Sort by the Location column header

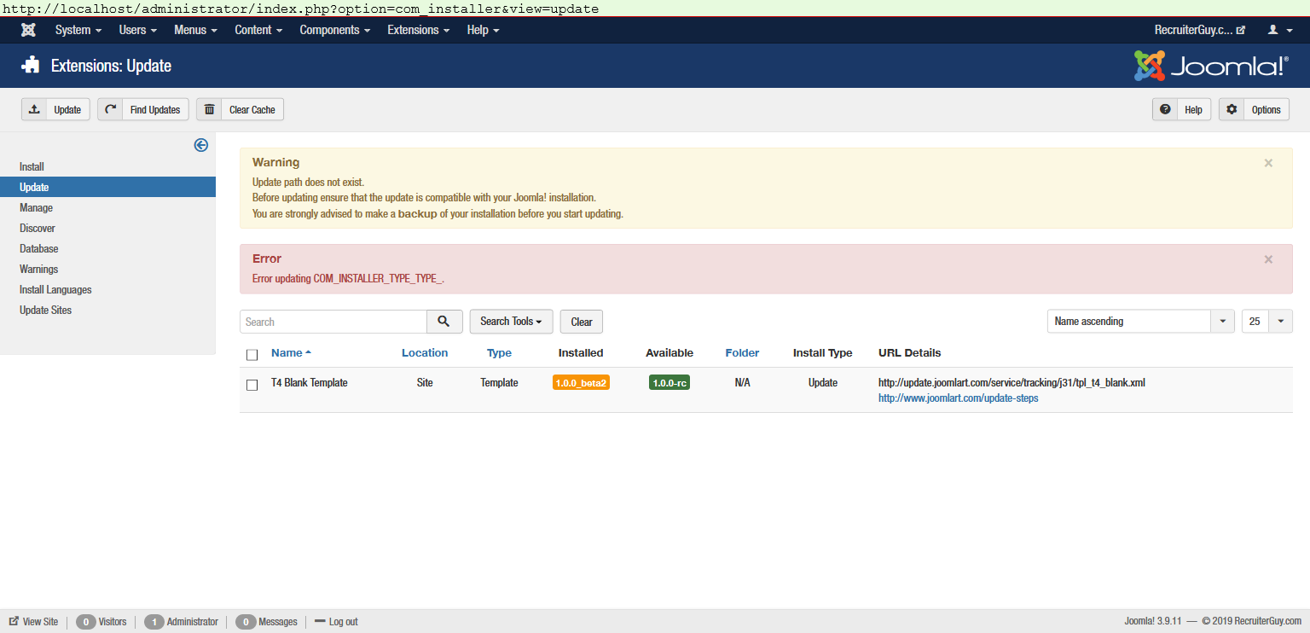pos(425,353)
